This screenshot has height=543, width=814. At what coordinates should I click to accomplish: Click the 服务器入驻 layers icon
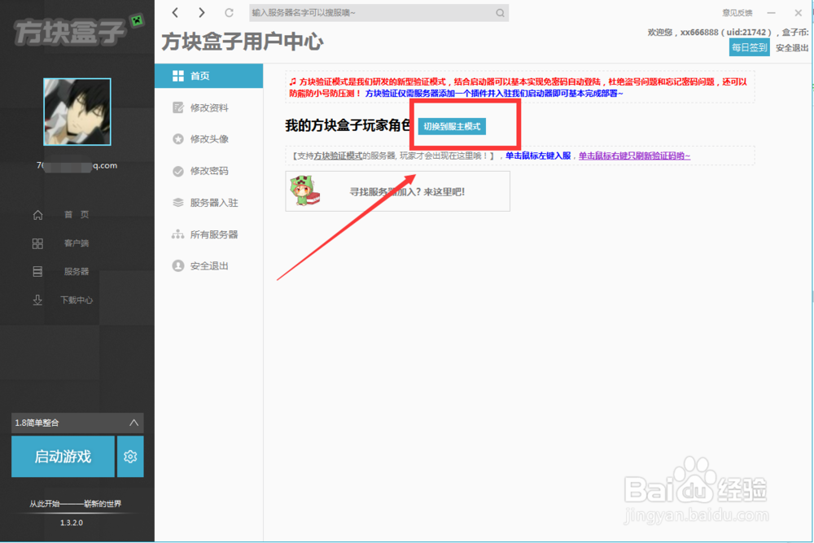(x=178, y=203)
